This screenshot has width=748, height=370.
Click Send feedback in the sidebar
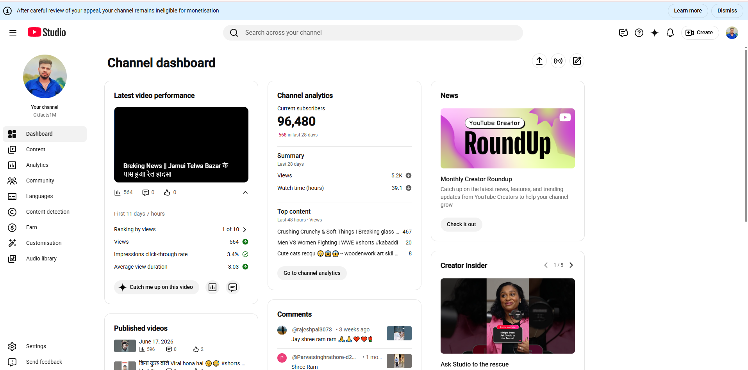(45, 362)
